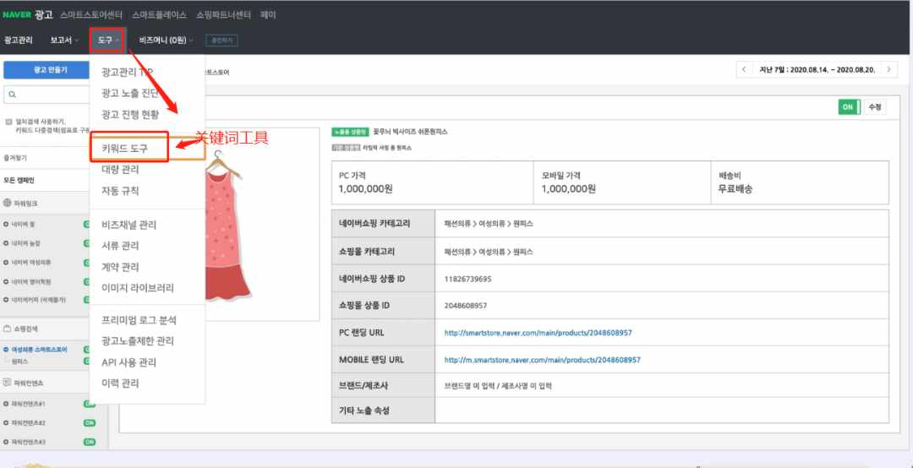The width and height of the screenshot is (913, 468).
Task: Select 여성의류 스마트스토어 campaign
Action: click(x=39, y=350)
